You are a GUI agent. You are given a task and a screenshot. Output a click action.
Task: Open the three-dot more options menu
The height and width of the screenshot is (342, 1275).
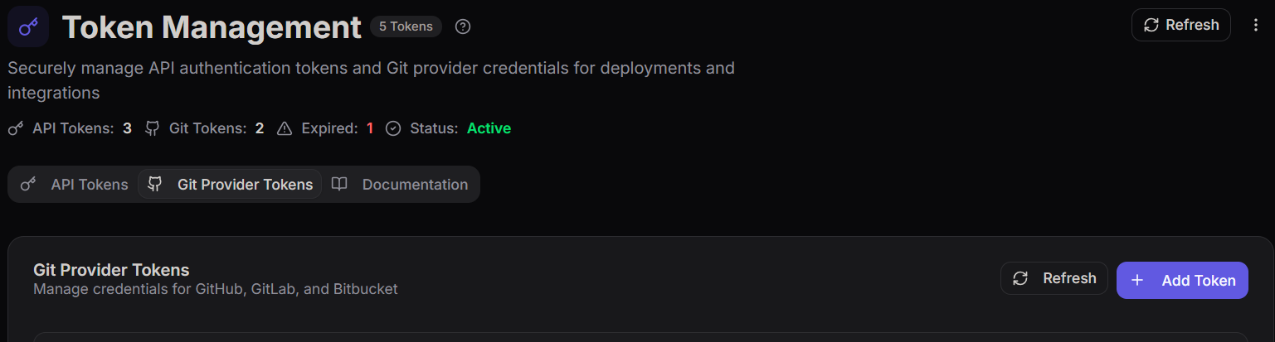pos(1256,25)
